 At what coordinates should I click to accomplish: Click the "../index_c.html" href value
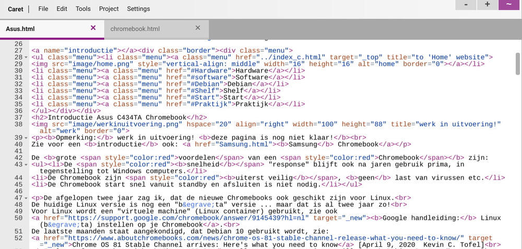coord(291,57)
